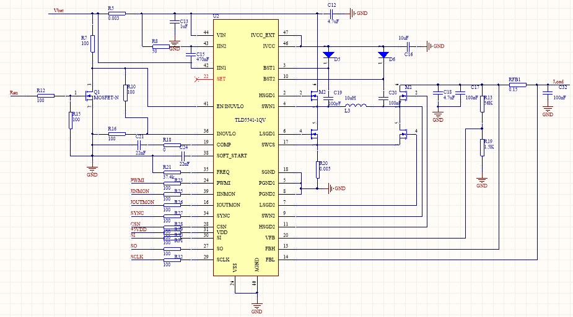
Task: Select the SYNC red net label
Action: pyautogui.click(x=137, y=213)
